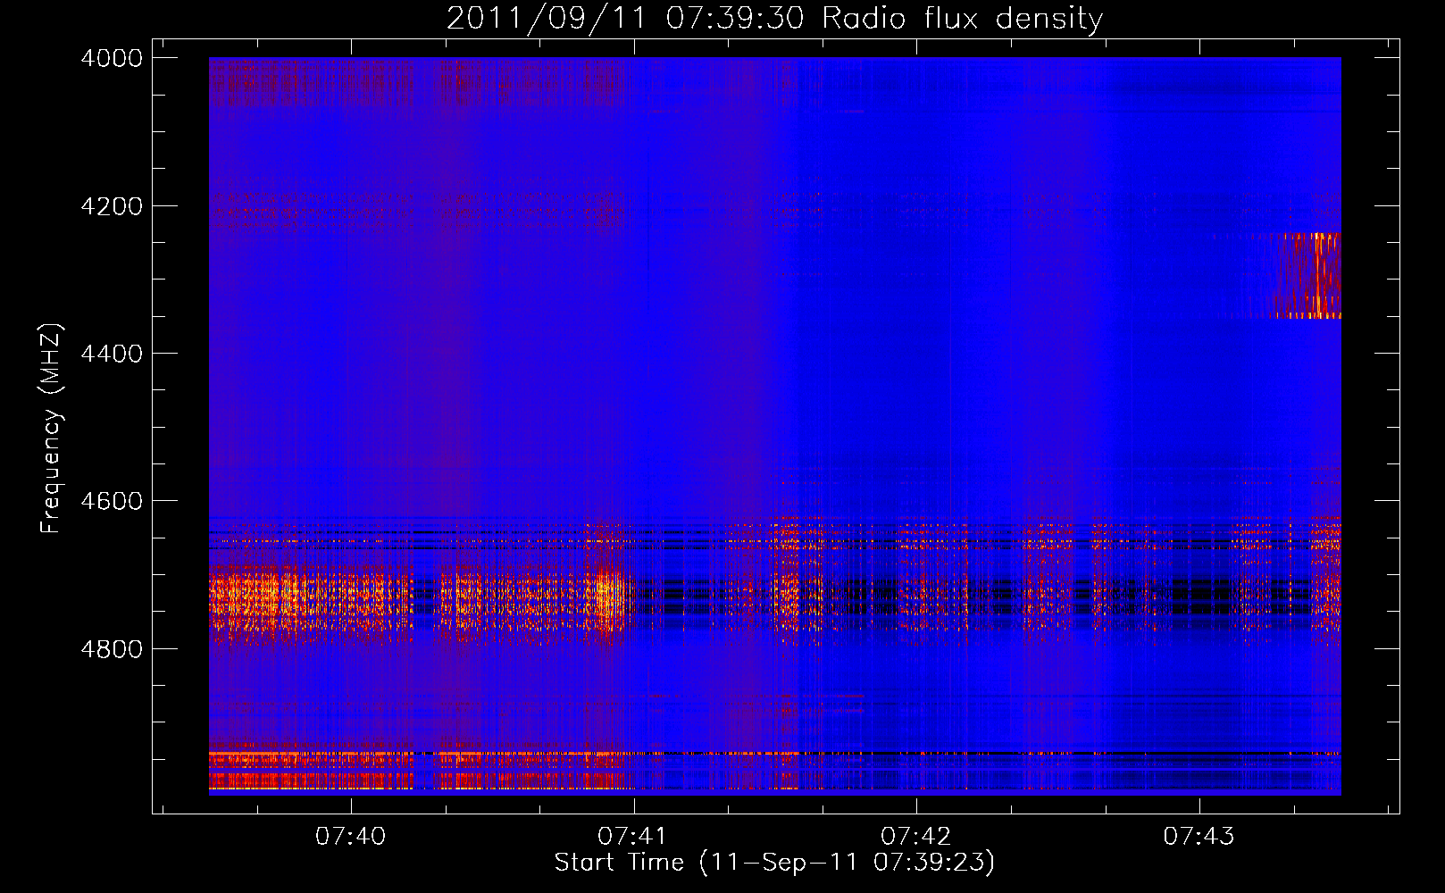Viewport: 1445px width, 893px height.
Task: Click the 07:43 time tick label
Action: [x=1199, y=836]
